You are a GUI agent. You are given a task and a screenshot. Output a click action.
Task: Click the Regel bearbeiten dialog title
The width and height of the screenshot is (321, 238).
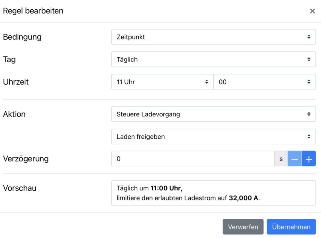(x=33, y=11)
